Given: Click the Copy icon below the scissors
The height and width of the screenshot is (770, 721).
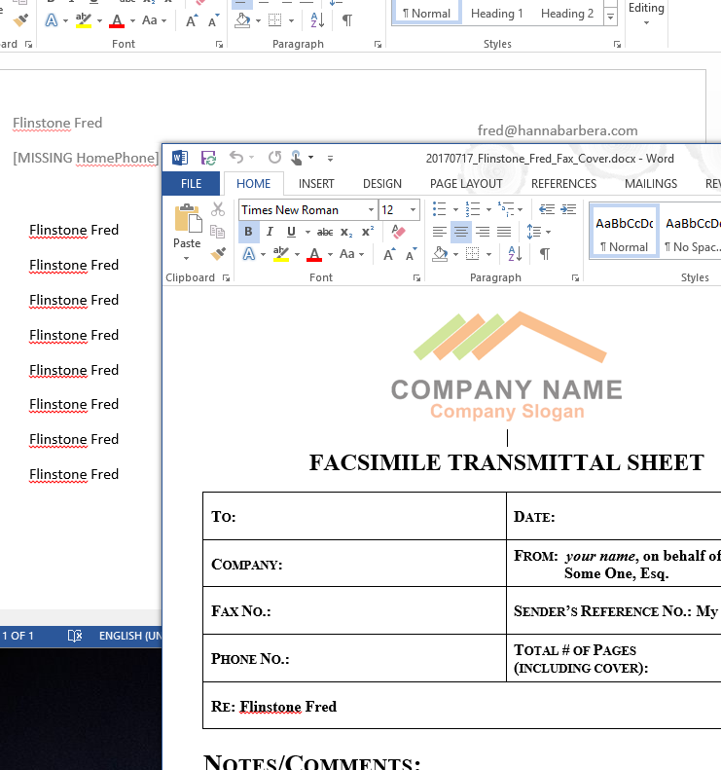Looking at the screenshot, I should (217, 232).
